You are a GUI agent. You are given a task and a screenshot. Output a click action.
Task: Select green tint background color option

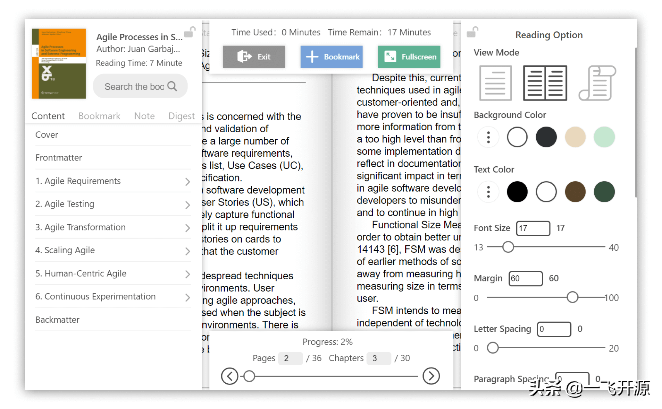click(604, 137)
